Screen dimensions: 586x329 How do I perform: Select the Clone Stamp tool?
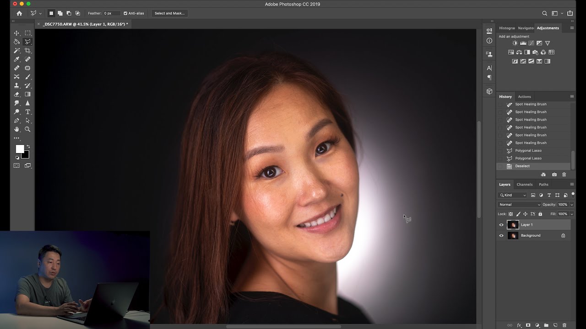click(16, 85)
